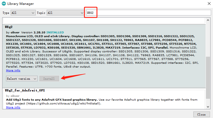Click author name oliver under U8g2
The width and height of the screenshot is (213, 118).
coord(15,33)
